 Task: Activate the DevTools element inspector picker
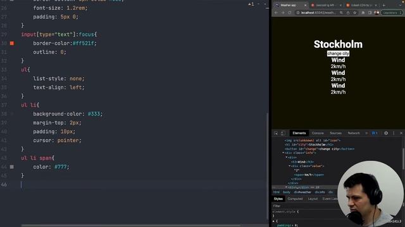tap(276, 133)
